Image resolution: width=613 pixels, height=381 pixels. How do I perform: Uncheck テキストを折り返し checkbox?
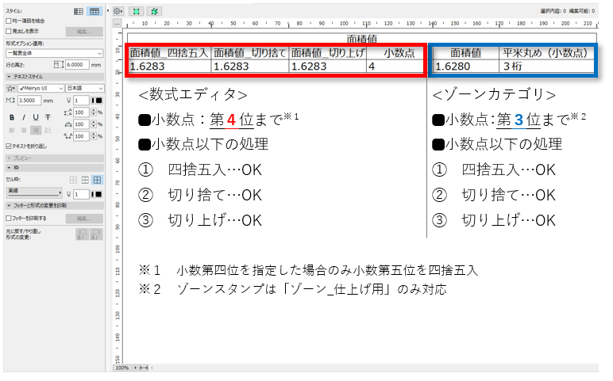click(9, 147)
